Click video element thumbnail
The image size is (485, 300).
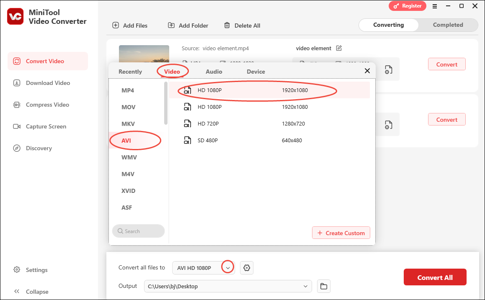click(144, 54)
